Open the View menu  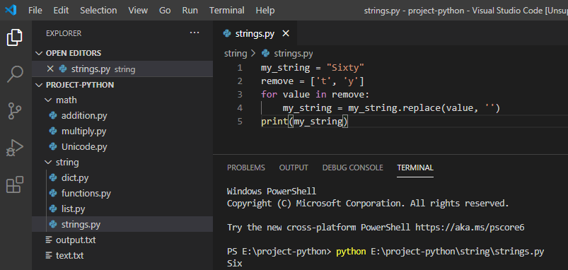tap(138, 10)
